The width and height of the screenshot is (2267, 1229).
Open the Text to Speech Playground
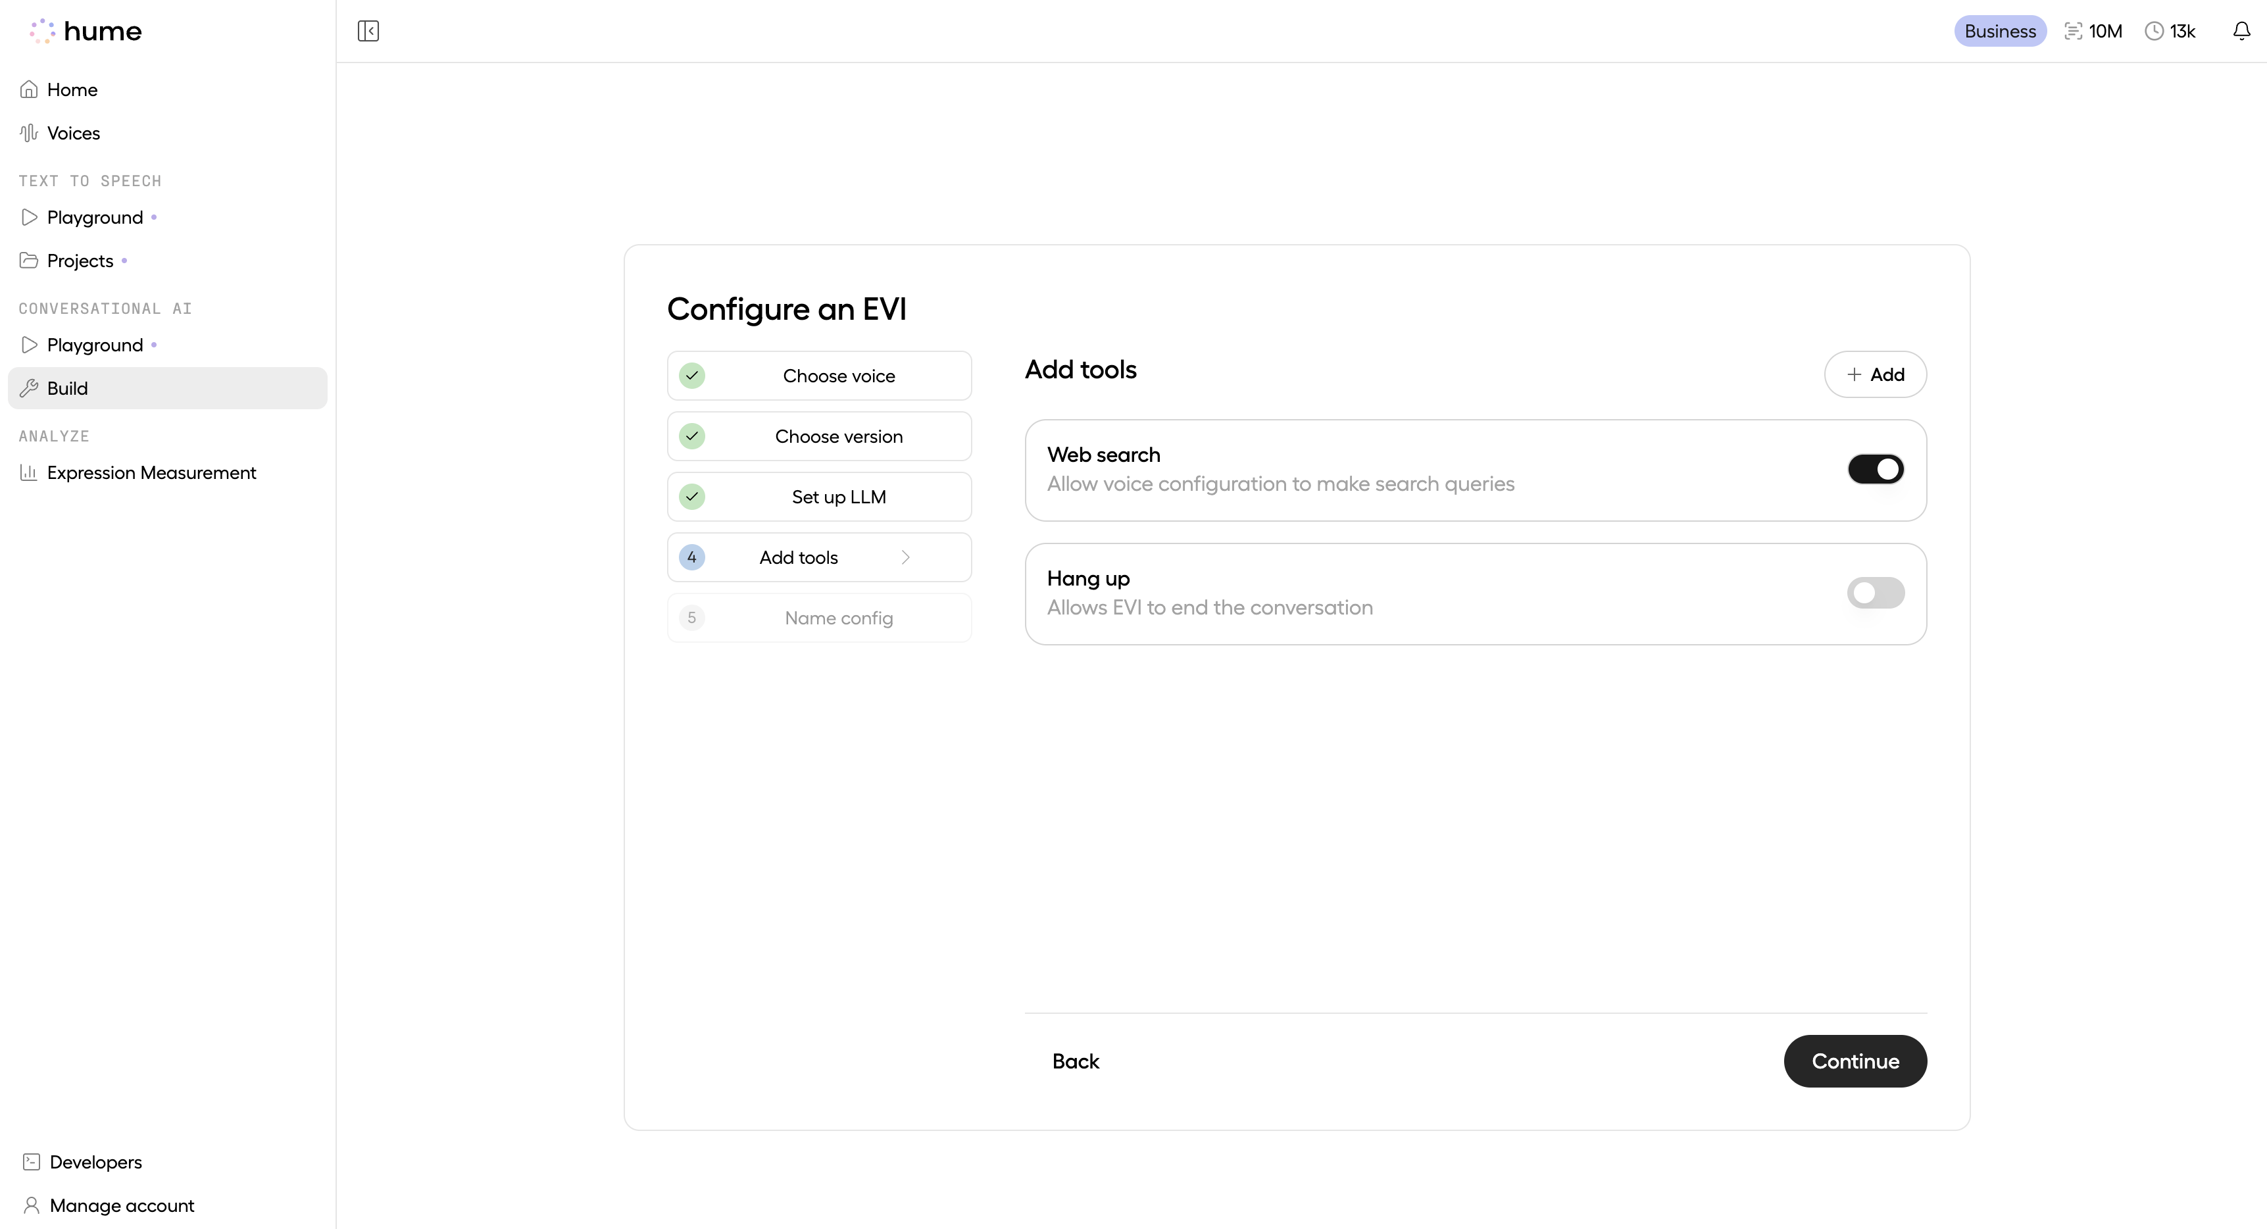(94, 216)
